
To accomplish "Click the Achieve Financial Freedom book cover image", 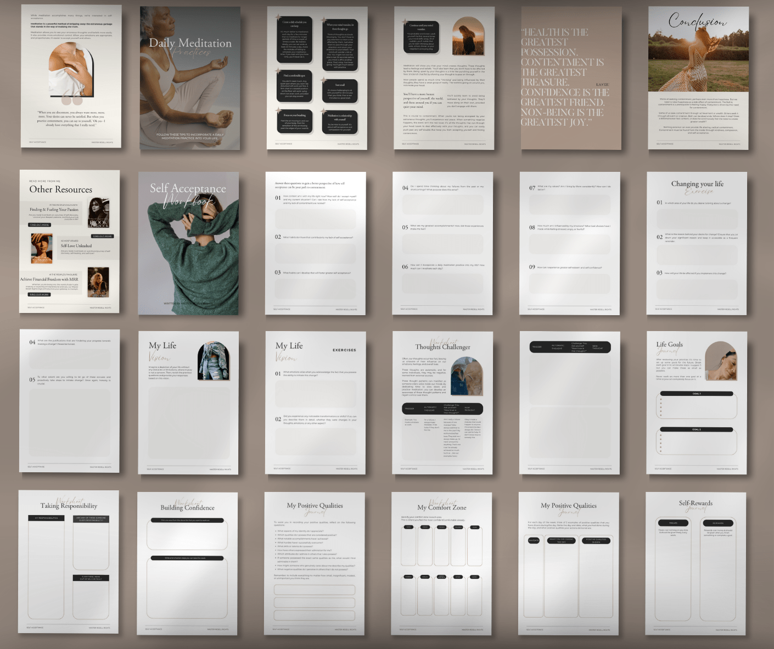I will click(x=98, y=282).
